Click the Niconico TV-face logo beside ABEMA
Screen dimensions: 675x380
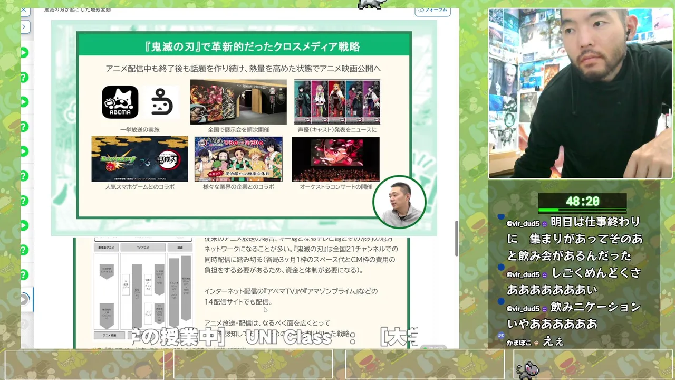161,102
